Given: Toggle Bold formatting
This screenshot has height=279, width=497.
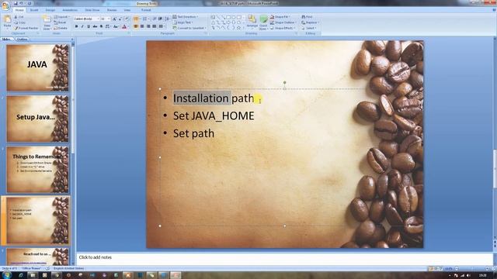Looking at the screenshot, I should tap(76, 26).
